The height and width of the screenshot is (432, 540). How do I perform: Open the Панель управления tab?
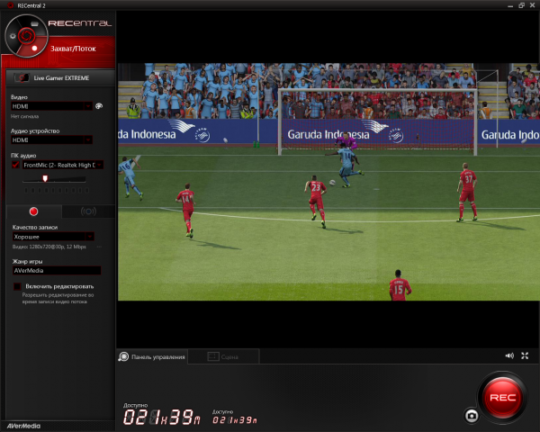[152, 357]
